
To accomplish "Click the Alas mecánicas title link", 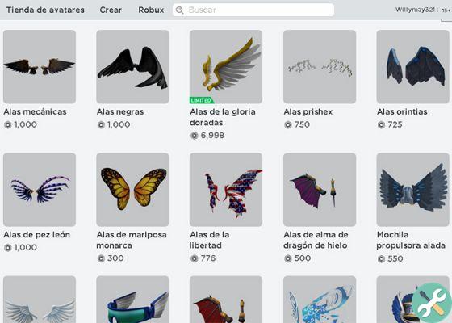I will pos(35,112).
